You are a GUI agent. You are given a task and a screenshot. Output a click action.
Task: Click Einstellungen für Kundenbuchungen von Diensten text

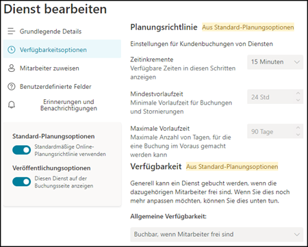[202, 44]
